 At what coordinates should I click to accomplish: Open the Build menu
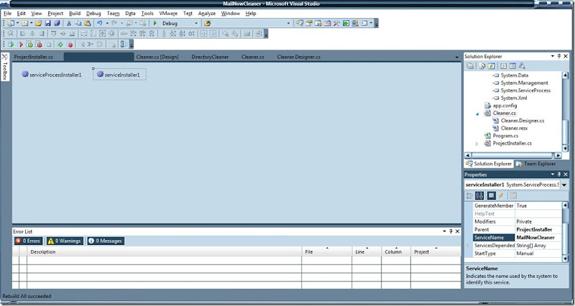click(75, 13)
